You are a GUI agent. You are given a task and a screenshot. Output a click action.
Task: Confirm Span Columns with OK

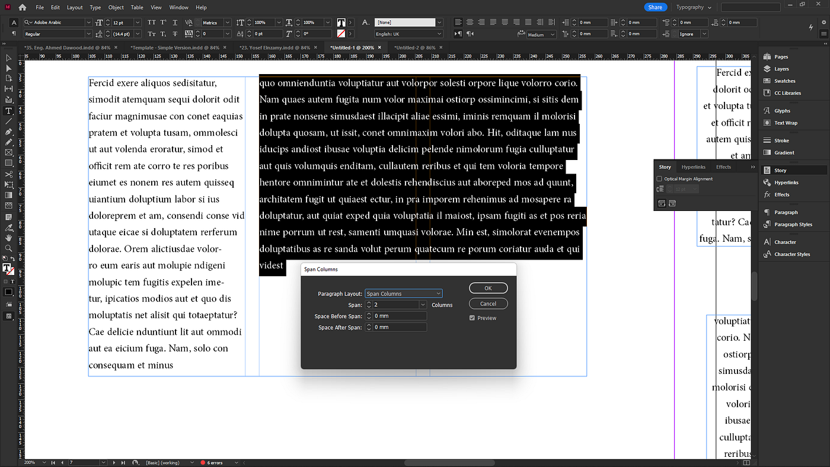coord(488,288)
